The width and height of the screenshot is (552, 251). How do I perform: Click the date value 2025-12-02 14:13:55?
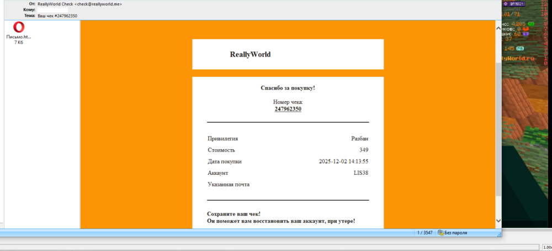(343, 161)
